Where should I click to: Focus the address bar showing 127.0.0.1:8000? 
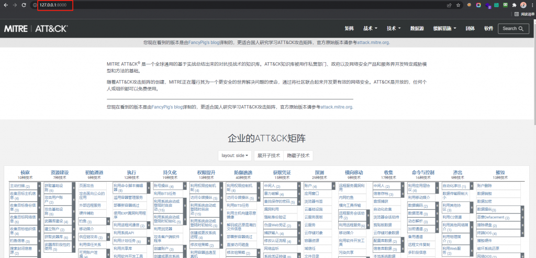point(239,5)
